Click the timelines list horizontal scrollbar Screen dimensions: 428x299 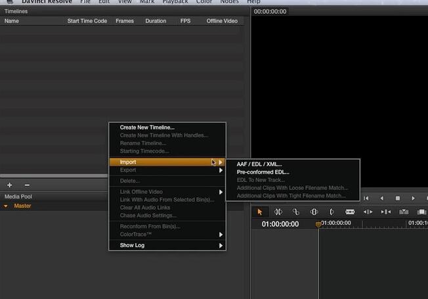54,175
